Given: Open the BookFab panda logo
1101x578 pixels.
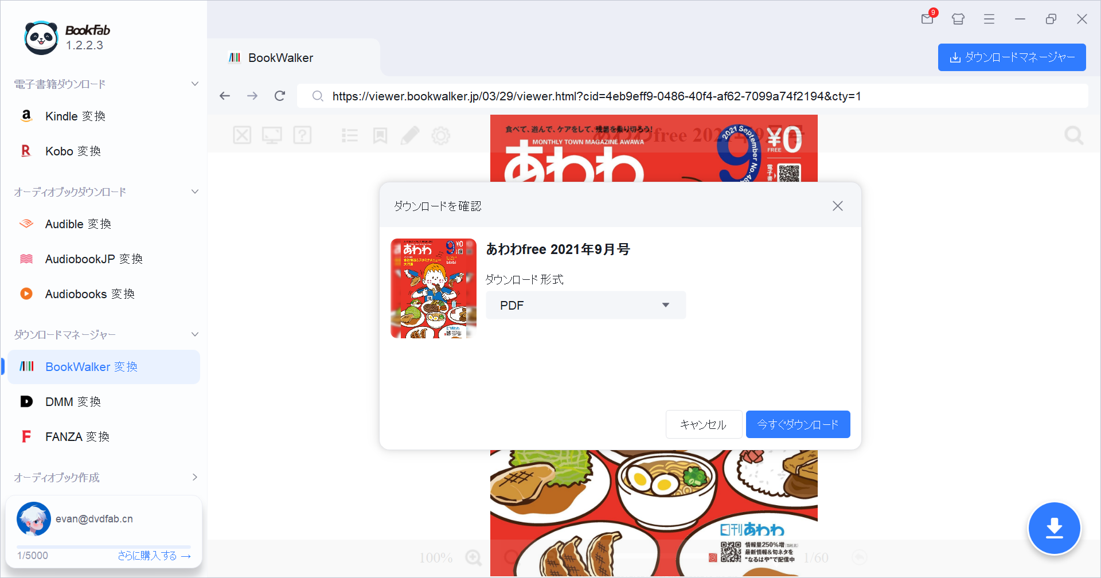Looking at the screenshot, I should pyautogui.click(x=41, y=37).
